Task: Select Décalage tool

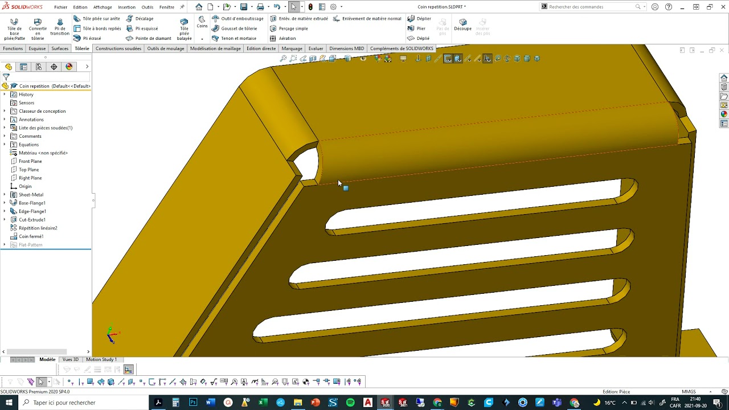Action: tap(140, 19)
